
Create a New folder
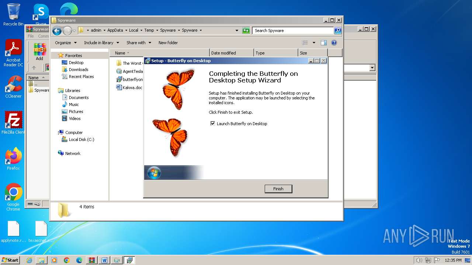pyautogui.click(x=168, y=43)
